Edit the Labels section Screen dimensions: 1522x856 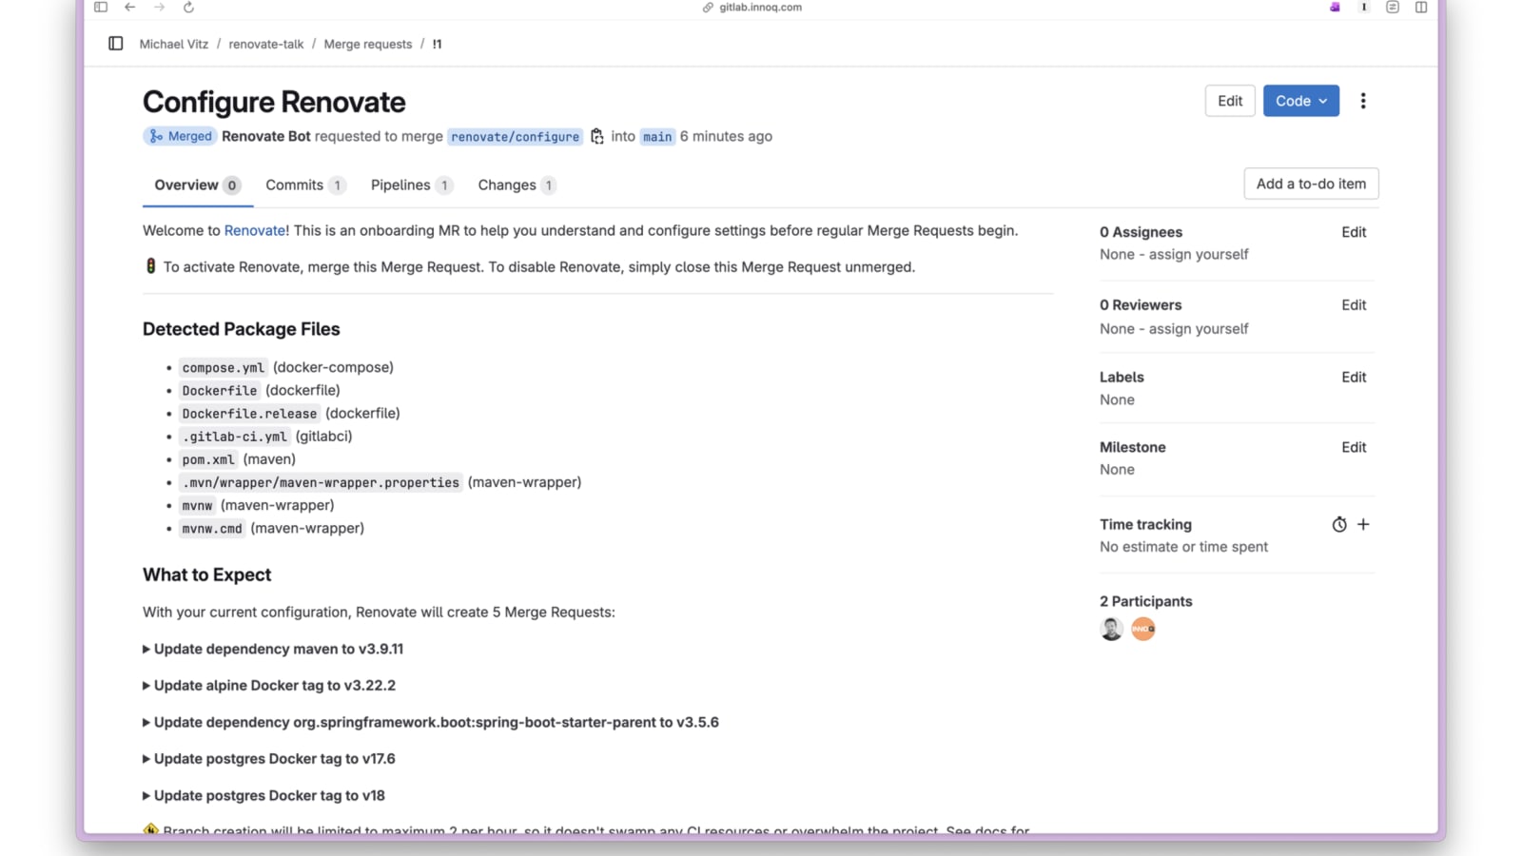pos(1354,378)
